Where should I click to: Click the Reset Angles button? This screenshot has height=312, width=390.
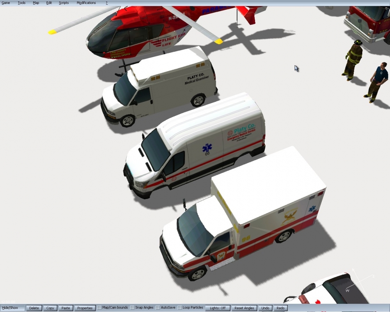point(244,308)
